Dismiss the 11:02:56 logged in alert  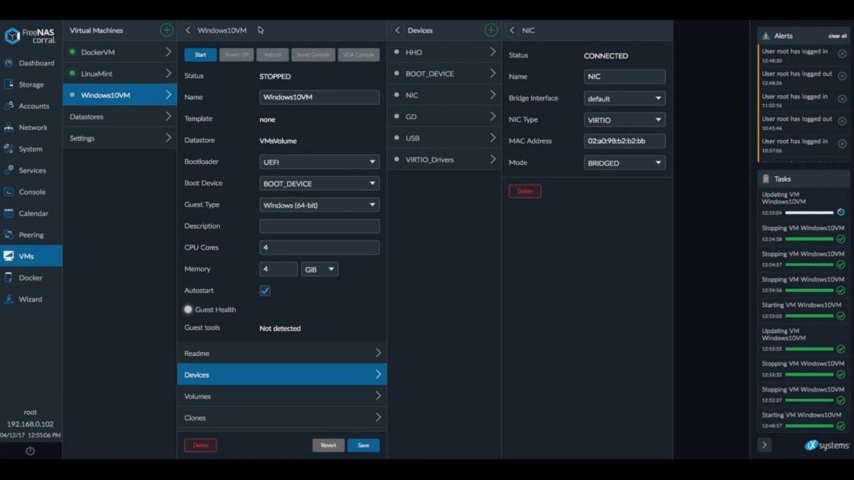point(842,99)
